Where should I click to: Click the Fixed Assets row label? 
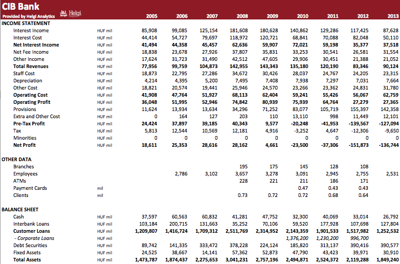click(x=27, y=253)
